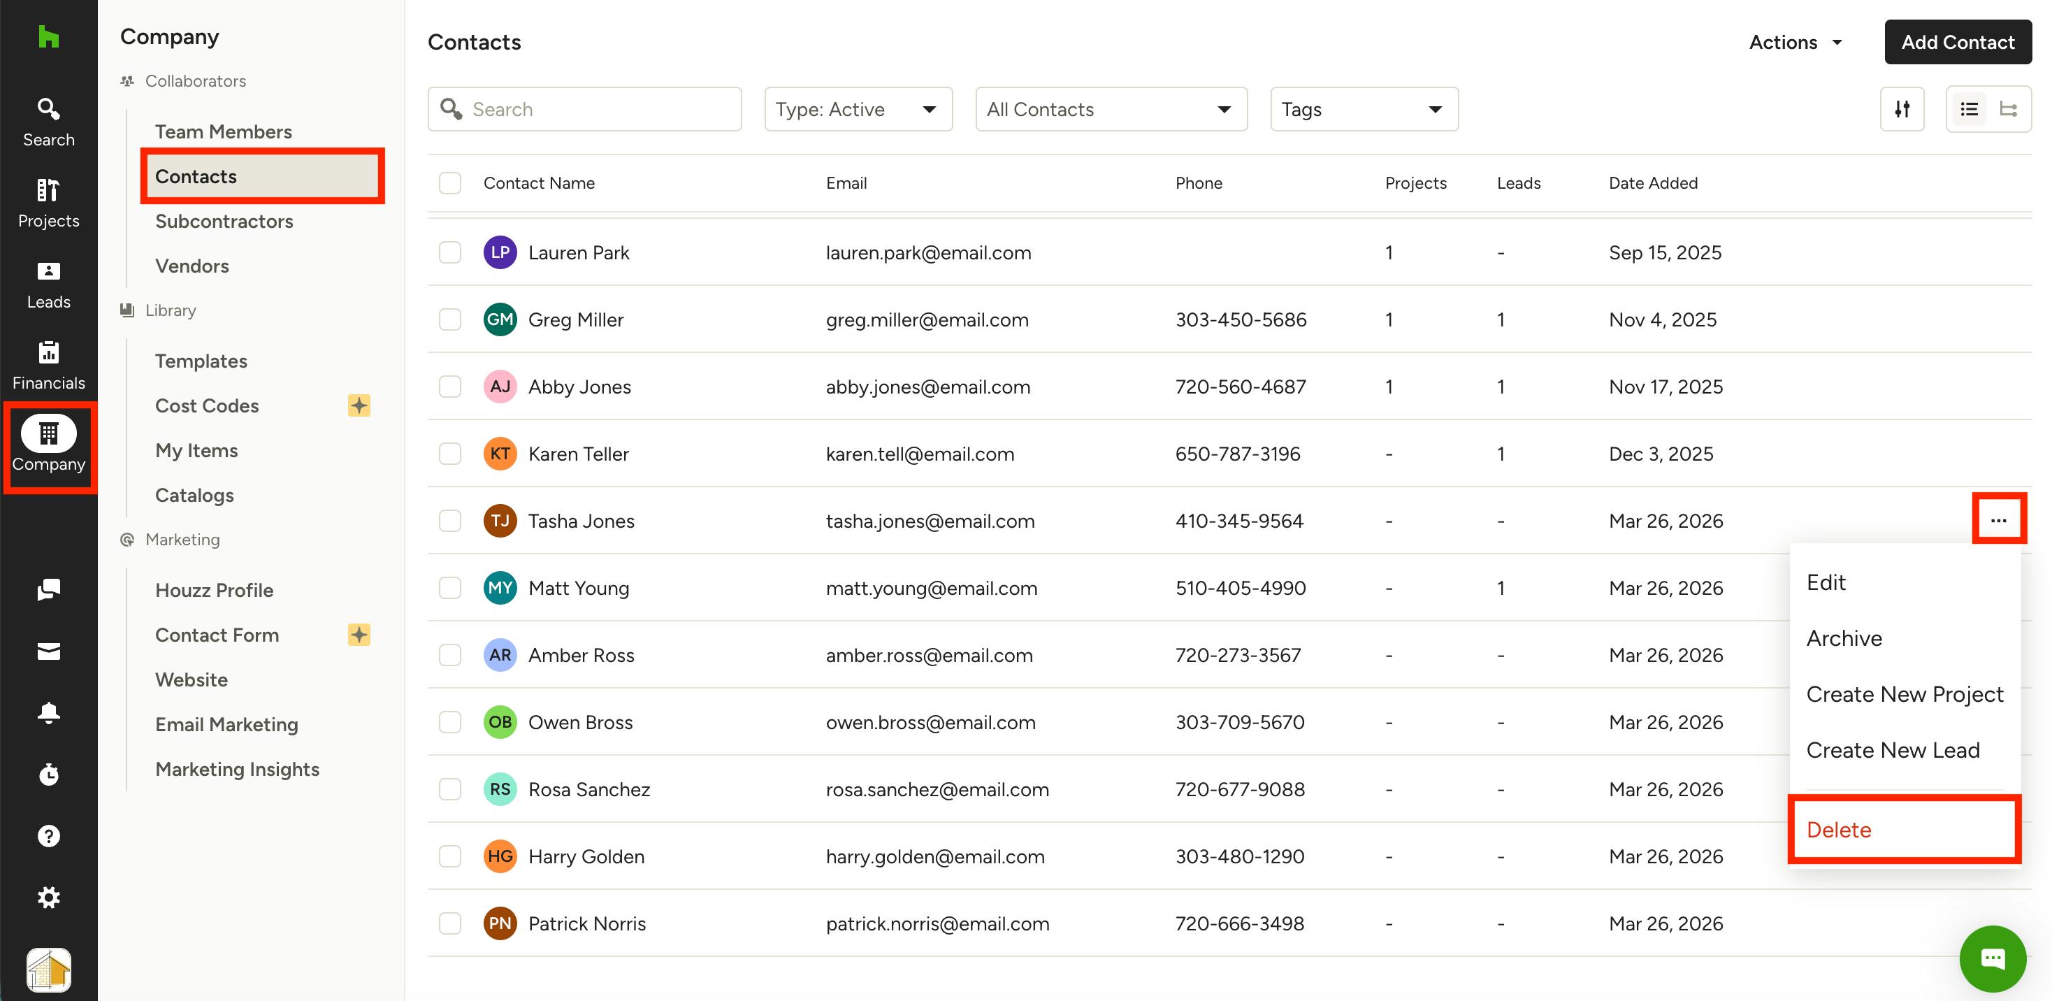Click the Cost Codes sparkle badge
The height and width of the screenshot is (1001, 2052).
[359, 405]
